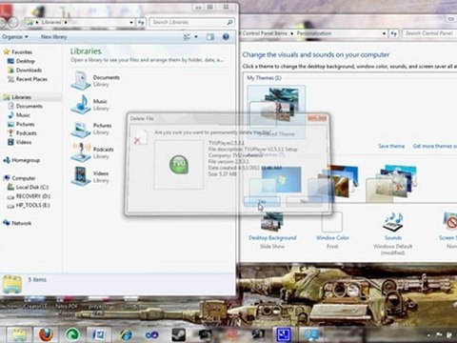457x343 pixels.
Task: Launch Firefox from the taskbar
Action: pyautogui.click(x=46, y=334)
